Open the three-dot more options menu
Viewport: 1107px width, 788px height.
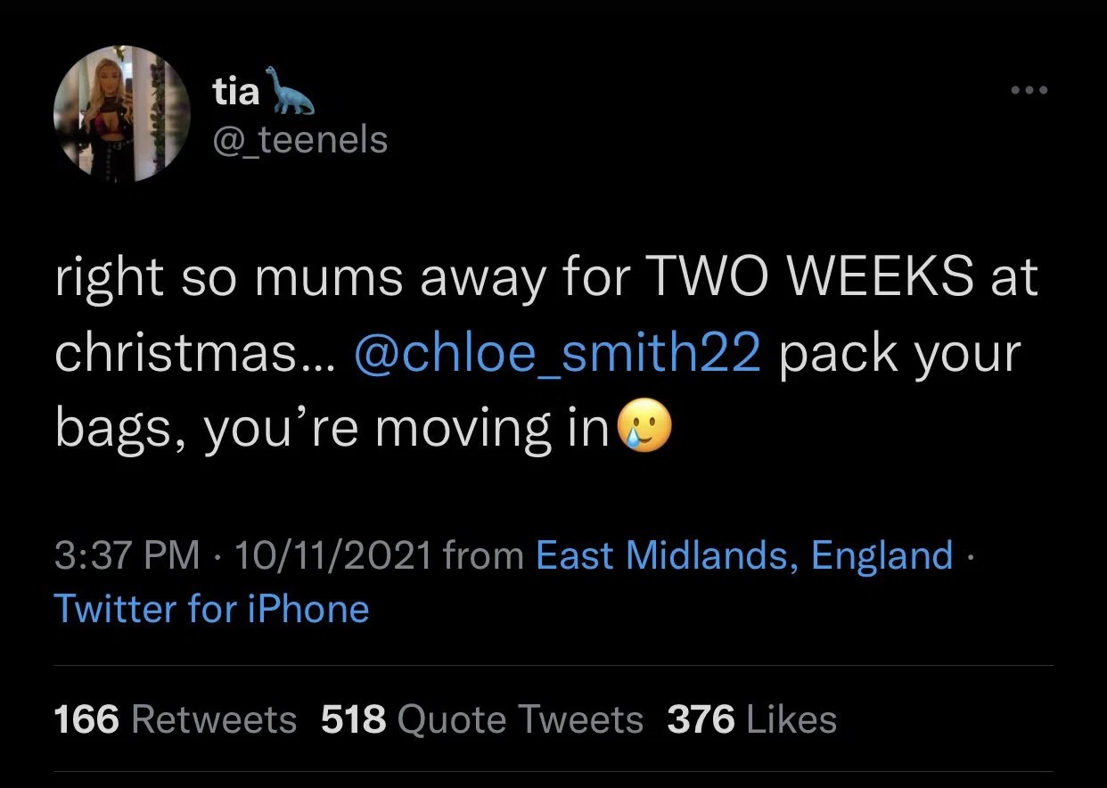pos(1029,91)
